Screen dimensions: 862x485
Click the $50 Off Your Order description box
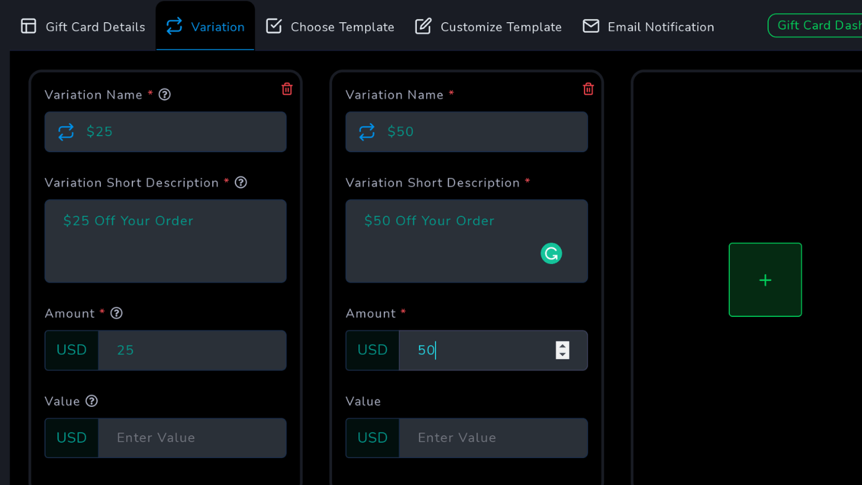451,241
